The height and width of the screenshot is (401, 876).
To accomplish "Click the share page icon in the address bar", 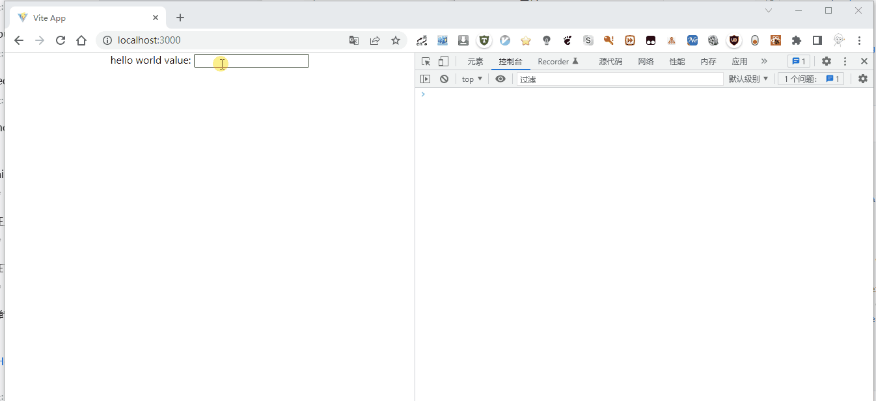I will (375, 40).
